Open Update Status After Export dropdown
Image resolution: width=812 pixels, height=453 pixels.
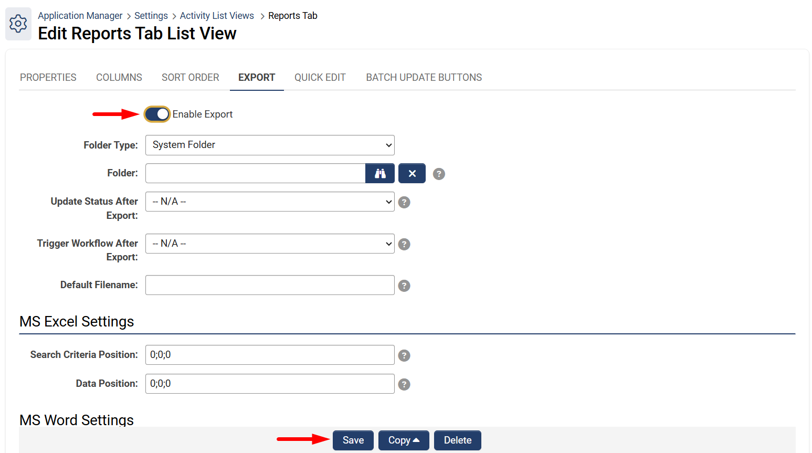[x=270, y=202]
